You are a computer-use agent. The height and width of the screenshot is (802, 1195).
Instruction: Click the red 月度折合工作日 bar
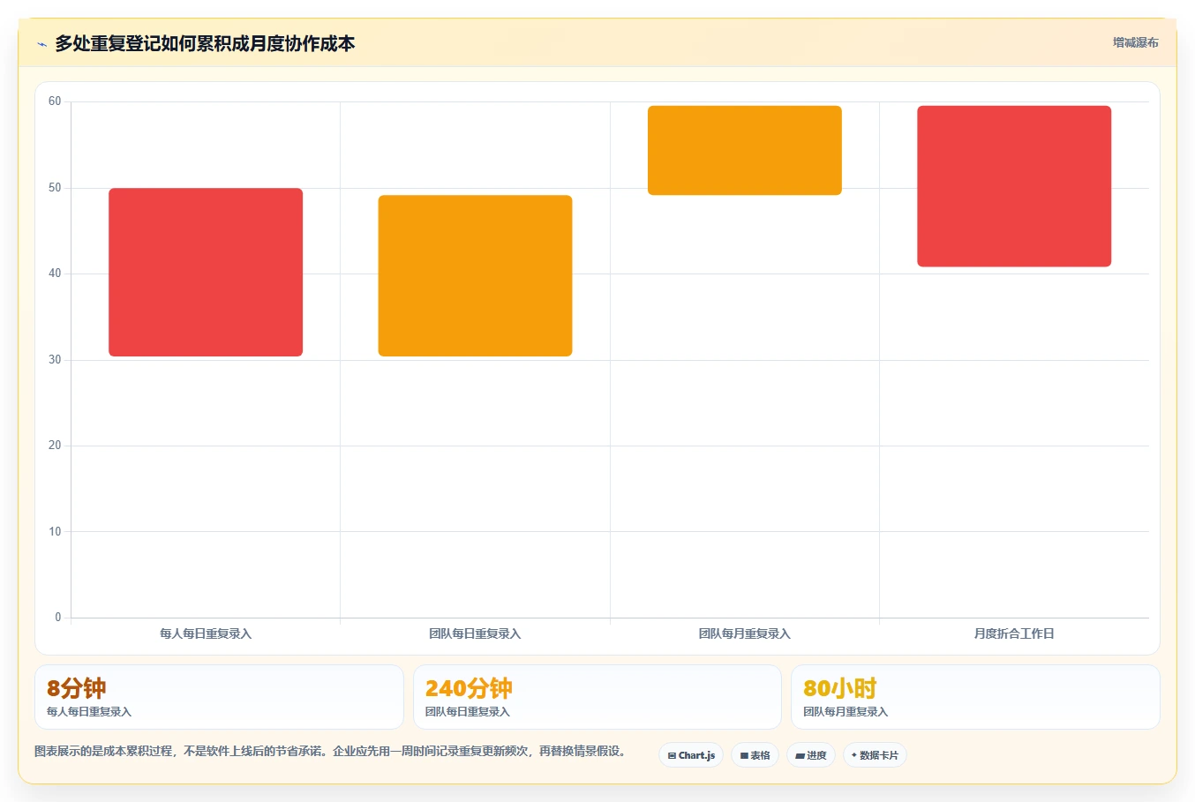coord(1014,186)
